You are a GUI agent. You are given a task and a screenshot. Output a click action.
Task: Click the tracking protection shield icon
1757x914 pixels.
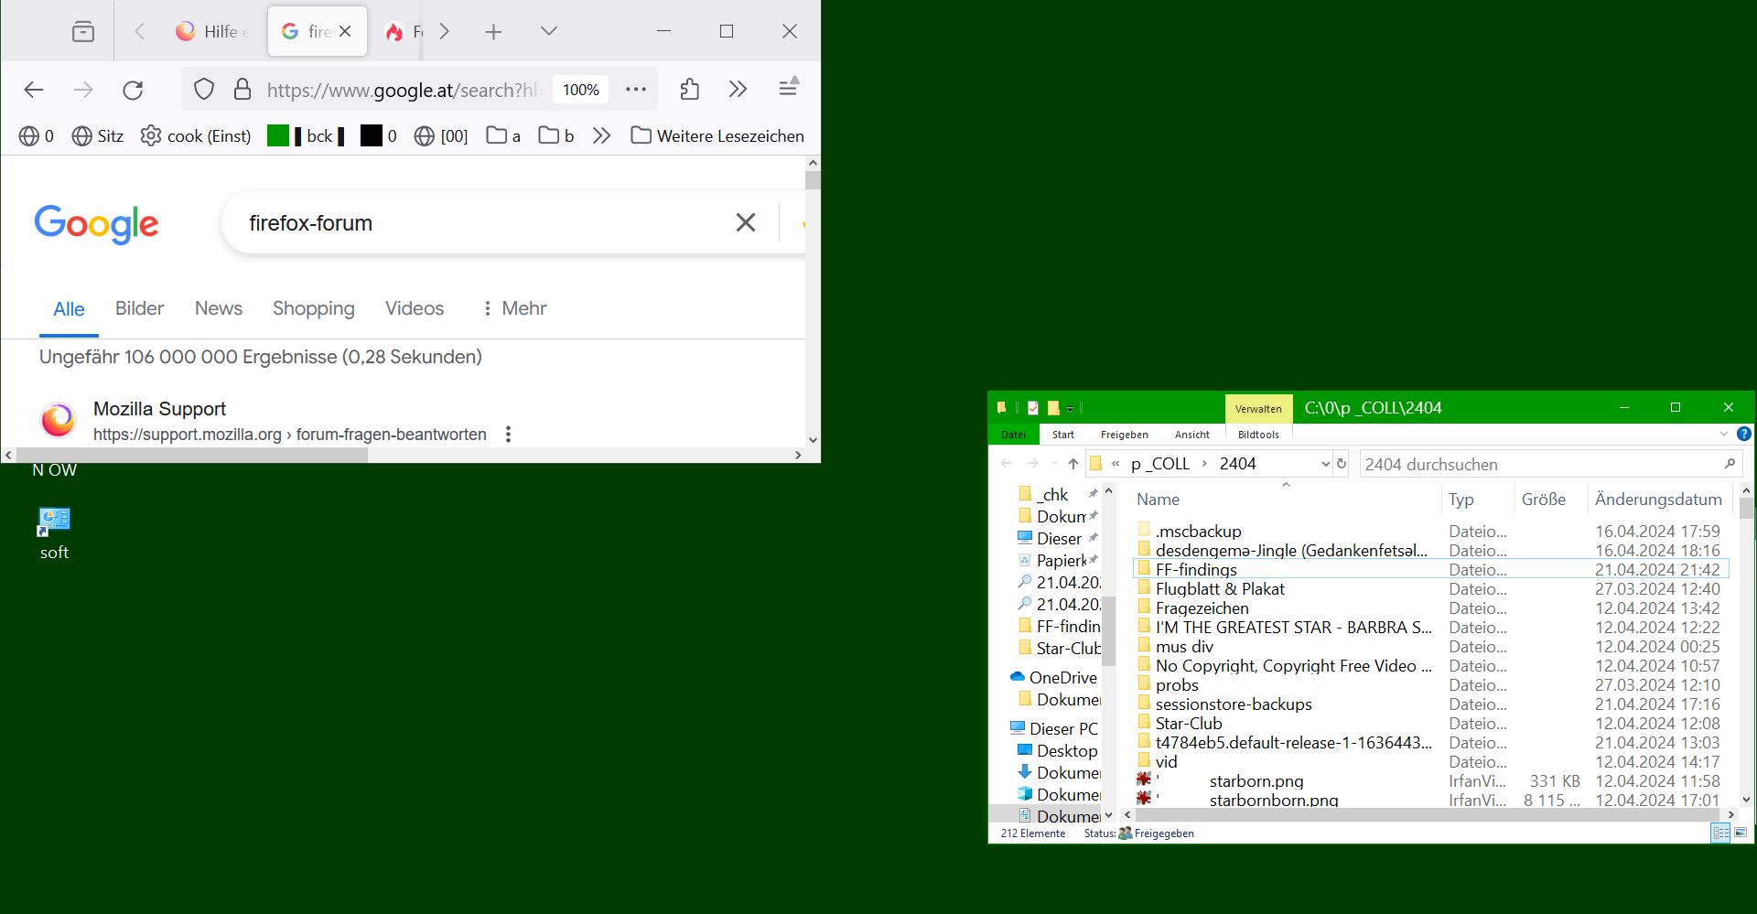(x=204, y=90)
